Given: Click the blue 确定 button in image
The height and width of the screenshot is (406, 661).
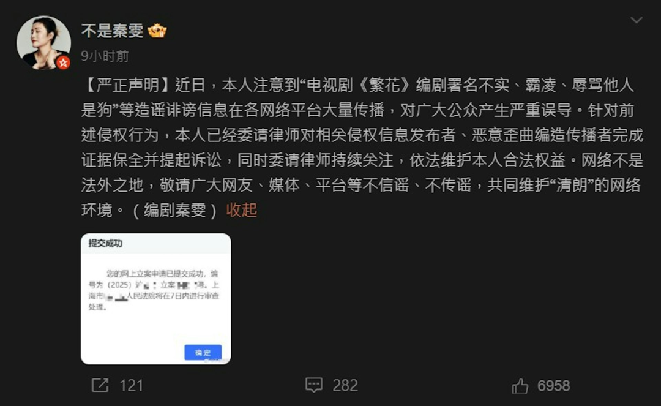Looking at the screenshot, I should (203, 353).
